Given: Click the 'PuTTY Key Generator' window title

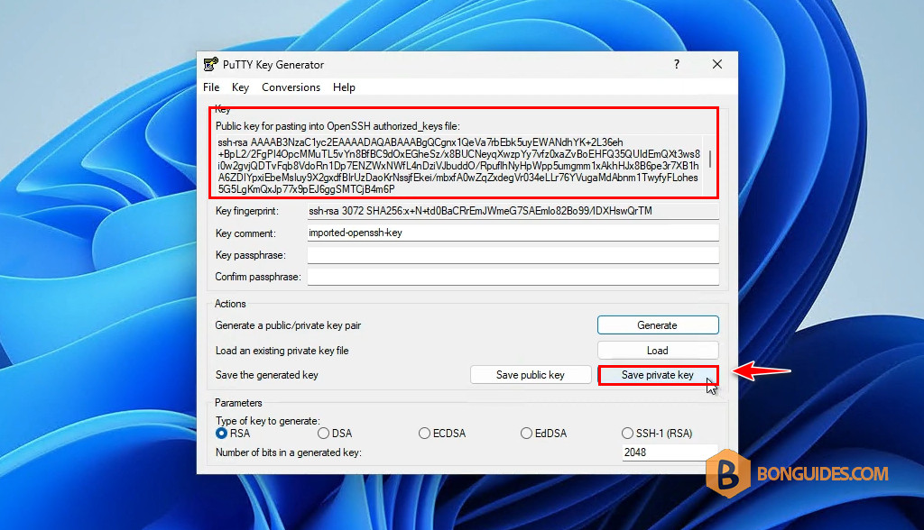Looking at the screenshot, I should point(273,65).
